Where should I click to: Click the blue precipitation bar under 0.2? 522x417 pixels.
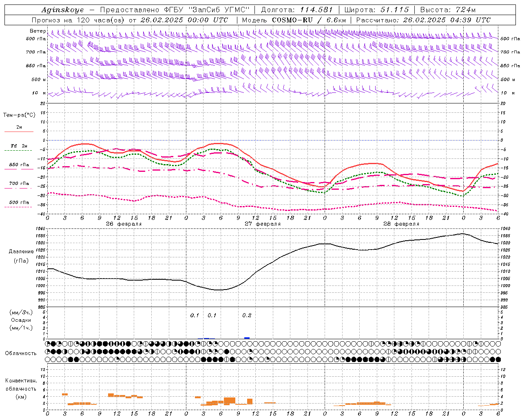(247, 338)
